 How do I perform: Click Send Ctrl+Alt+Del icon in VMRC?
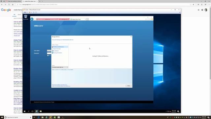(34, 13)
